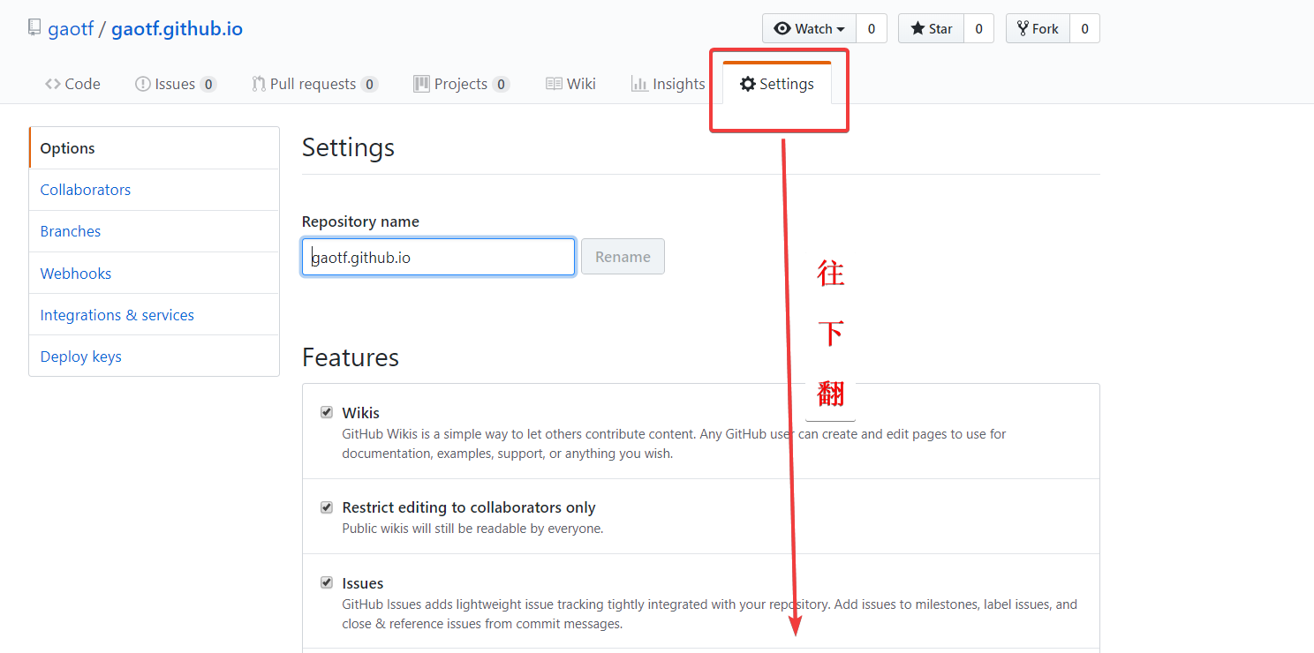Click the Repository name text field
Screen dimensions: 1314x653
(x=438, y=257)
